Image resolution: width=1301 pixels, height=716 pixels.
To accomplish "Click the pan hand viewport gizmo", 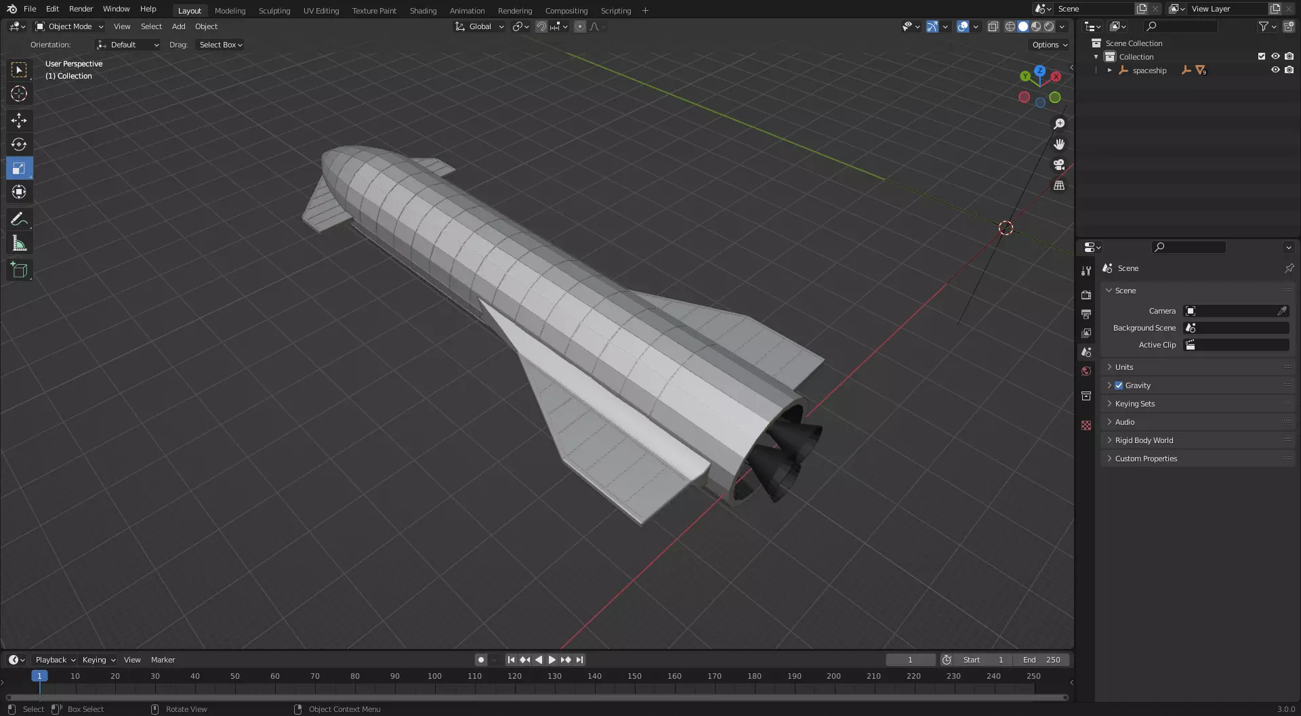I will pyautogui.click(x=1059, y=144).
